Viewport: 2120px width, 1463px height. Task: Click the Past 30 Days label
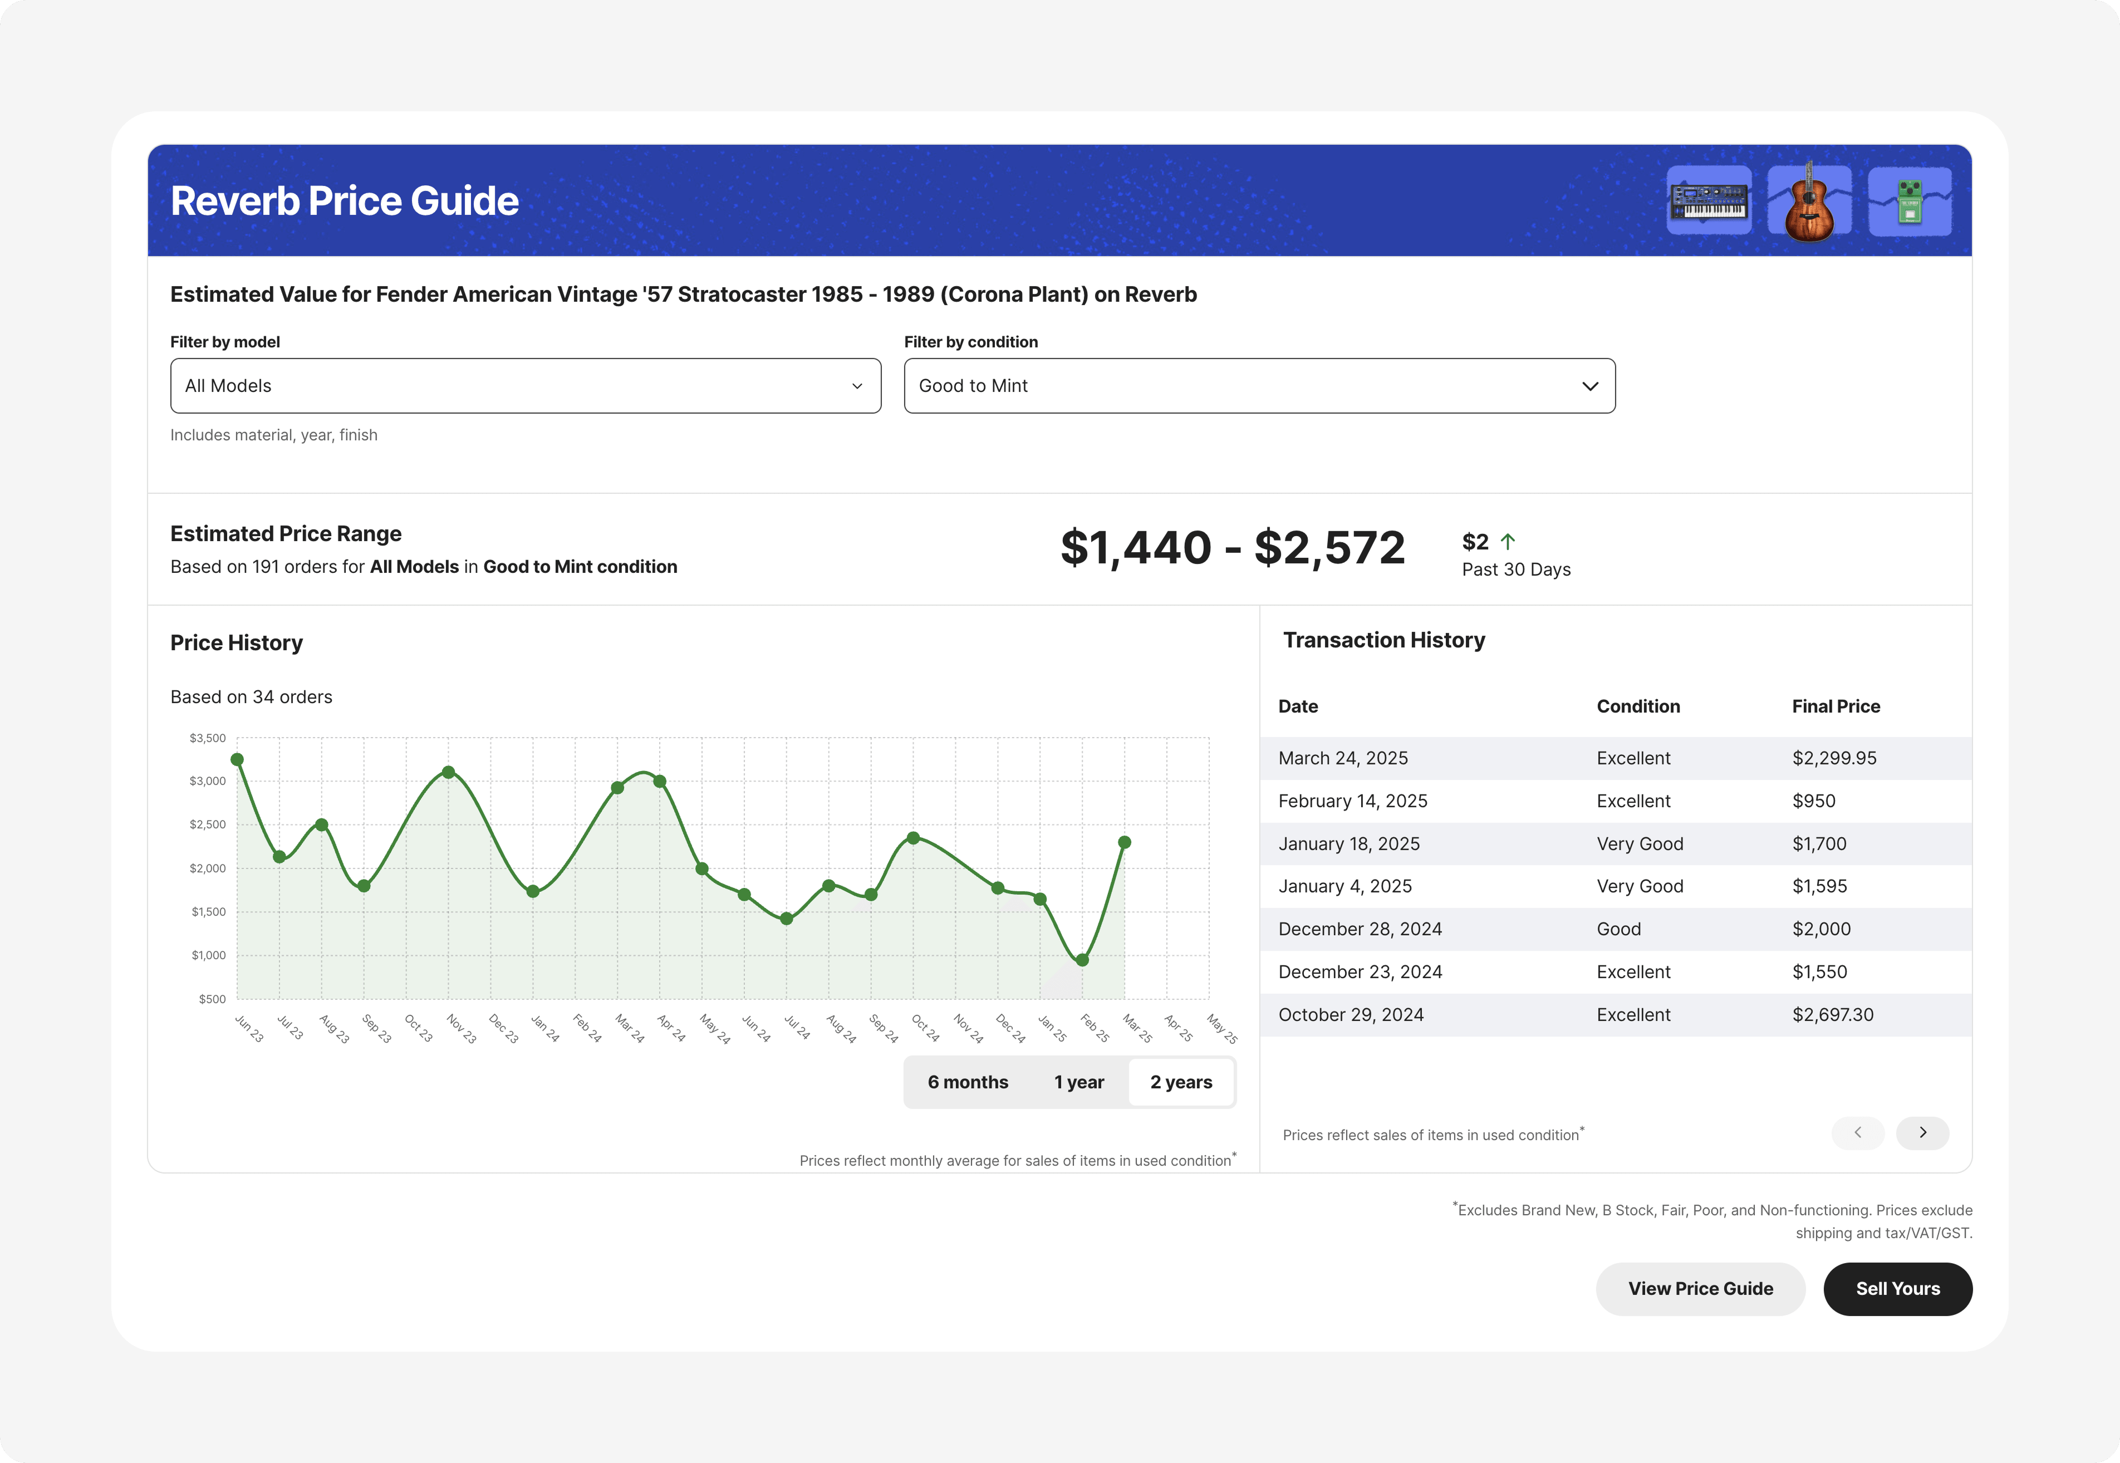[x=1516, y=570]
